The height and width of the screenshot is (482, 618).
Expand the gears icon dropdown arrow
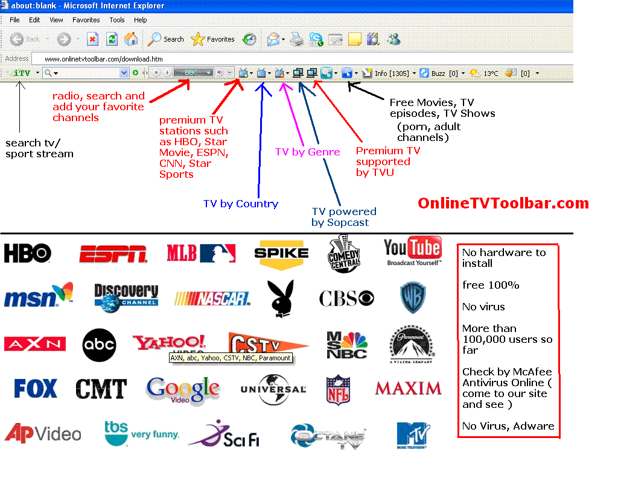[336, 73]
